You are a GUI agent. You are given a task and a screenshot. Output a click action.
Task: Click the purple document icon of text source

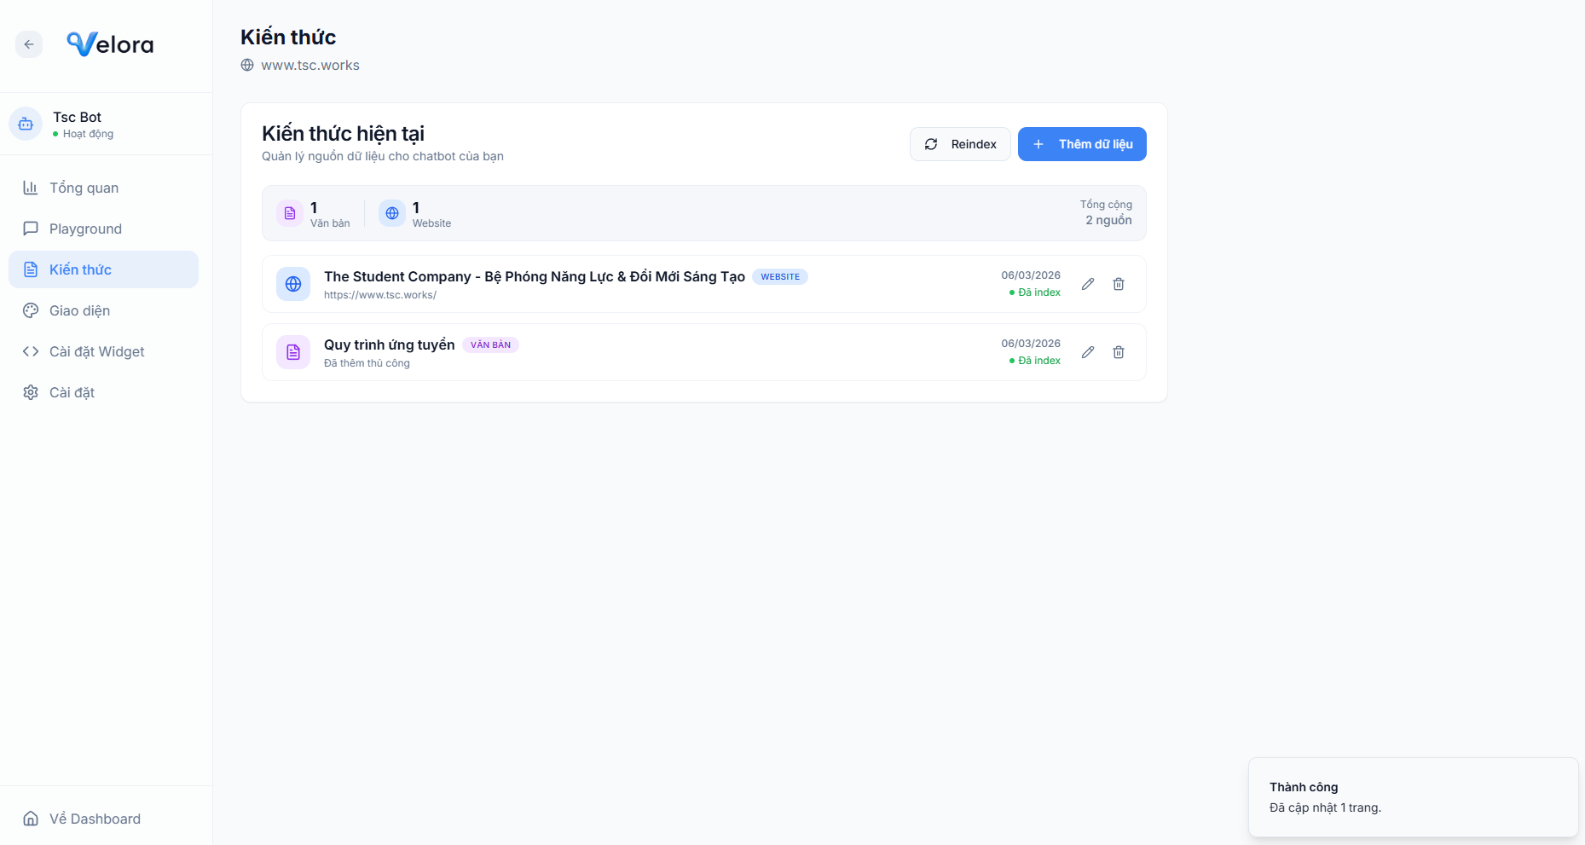point(293,352)
